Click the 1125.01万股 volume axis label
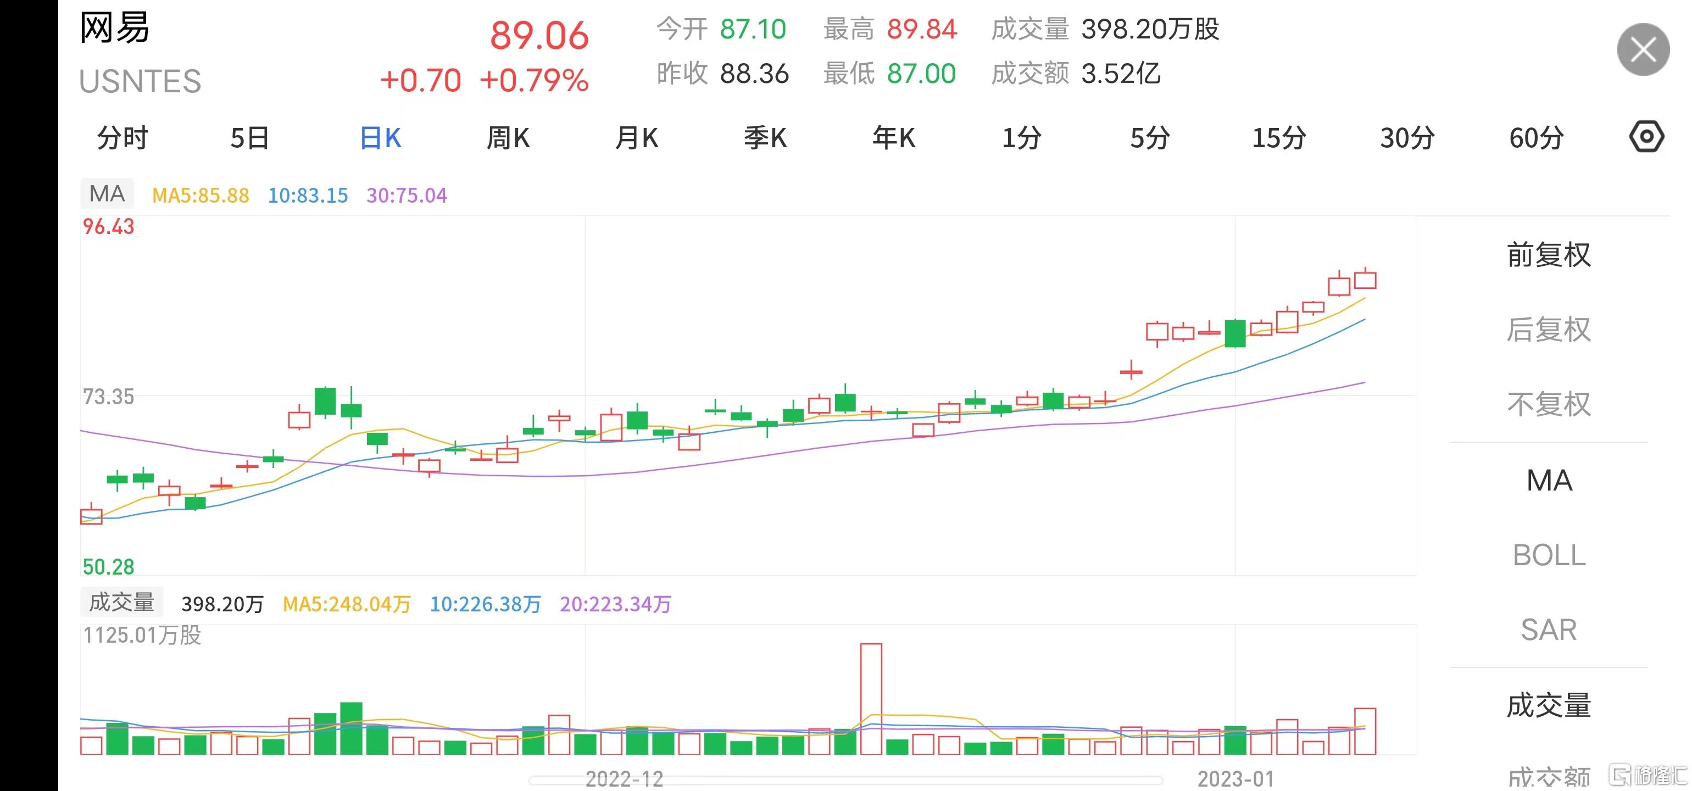Image resolution: width=1692 pixels, height=791 pixels. pos(142,636)
